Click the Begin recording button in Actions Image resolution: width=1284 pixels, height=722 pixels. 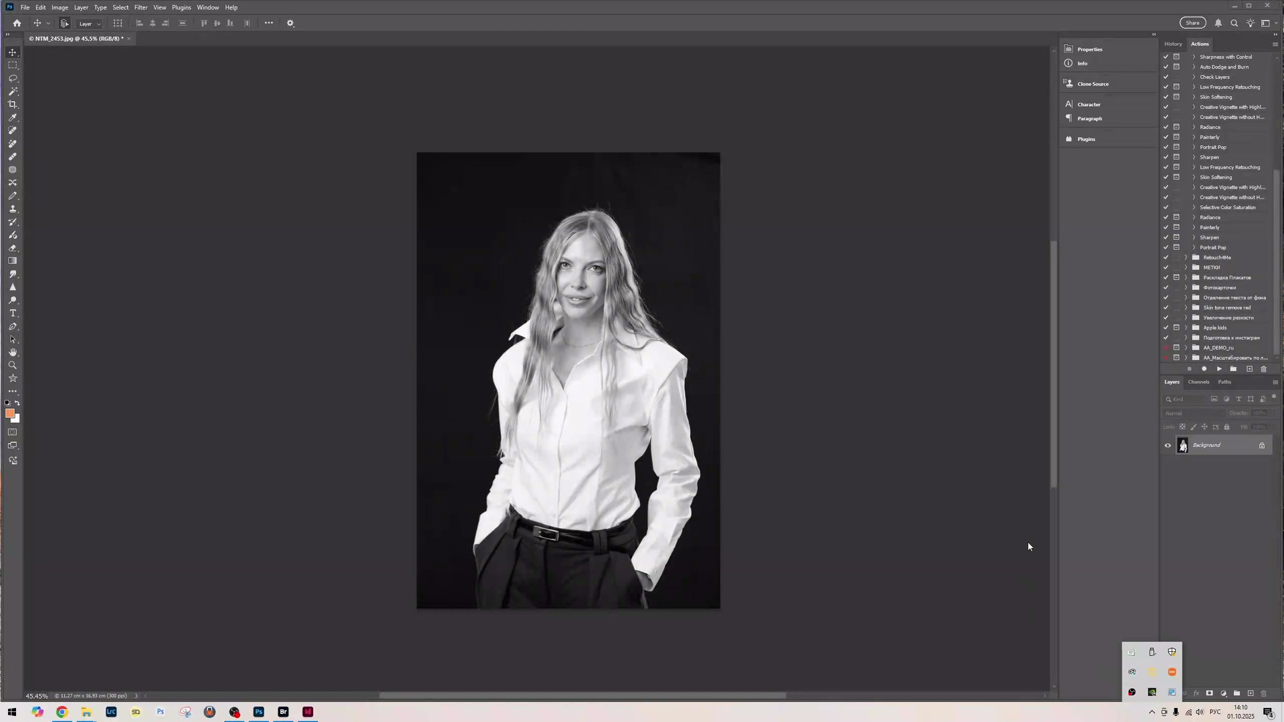coord(1204,369)
